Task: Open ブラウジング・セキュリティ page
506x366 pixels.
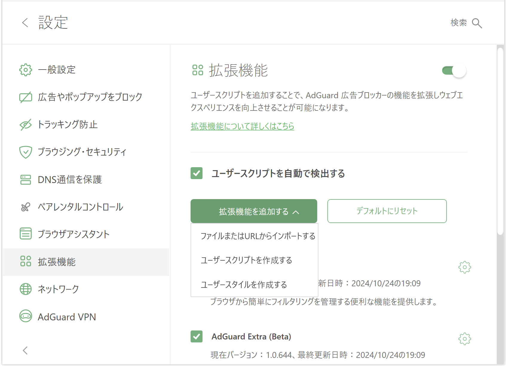Action: click(86, 152)
